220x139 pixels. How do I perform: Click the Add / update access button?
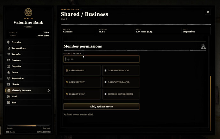[101, 107]
